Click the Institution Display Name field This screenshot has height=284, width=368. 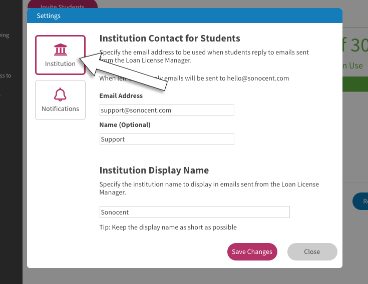[x=195, y=212]
